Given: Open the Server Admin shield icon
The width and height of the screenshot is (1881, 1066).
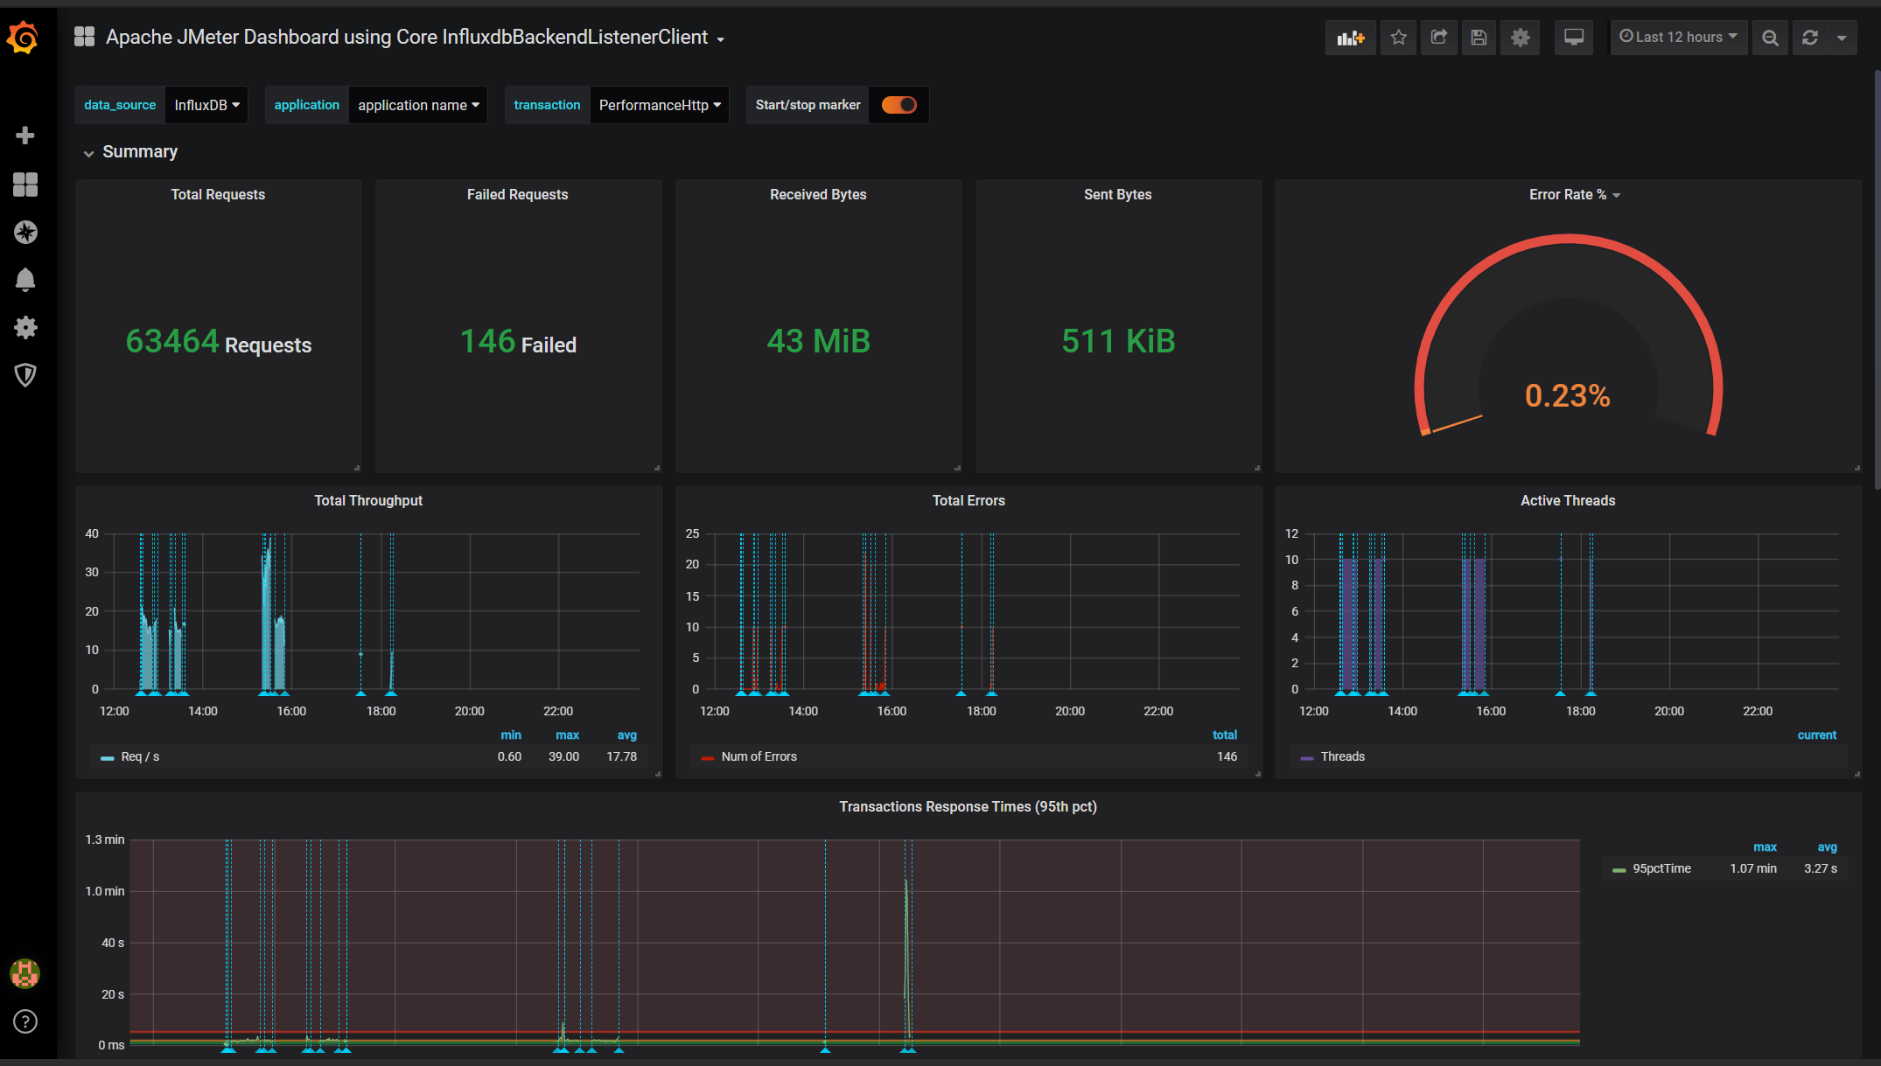Looking at the screenshot, I should pos(25,375).
